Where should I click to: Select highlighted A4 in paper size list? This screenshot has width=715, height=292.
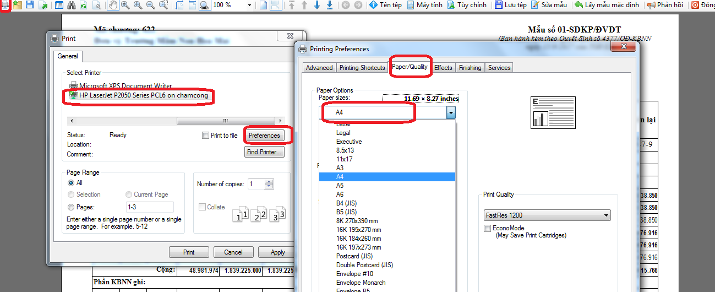pyautogui.click(x=387, y=177)
